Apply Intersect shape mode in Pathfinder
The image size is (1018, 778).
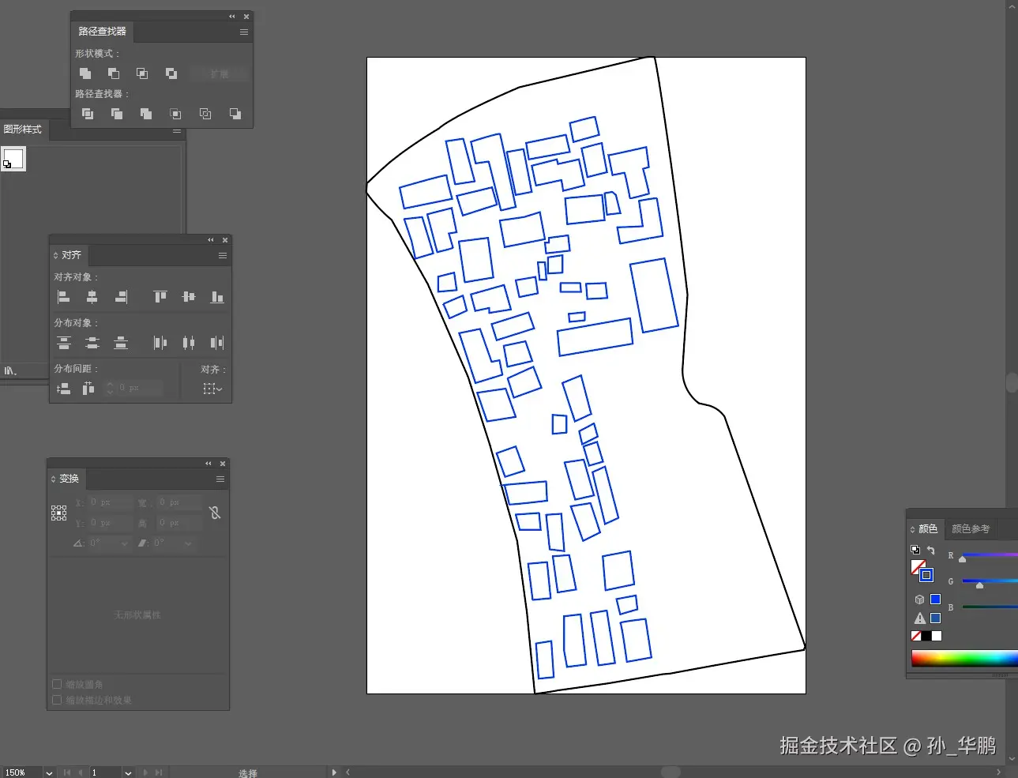point(142,73)
